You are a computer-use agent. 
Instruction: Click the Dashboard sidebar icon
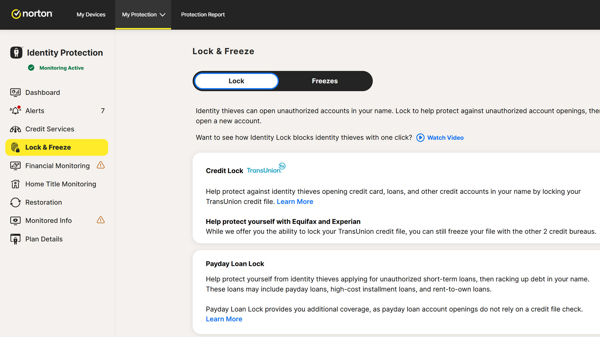pos(15,92)
